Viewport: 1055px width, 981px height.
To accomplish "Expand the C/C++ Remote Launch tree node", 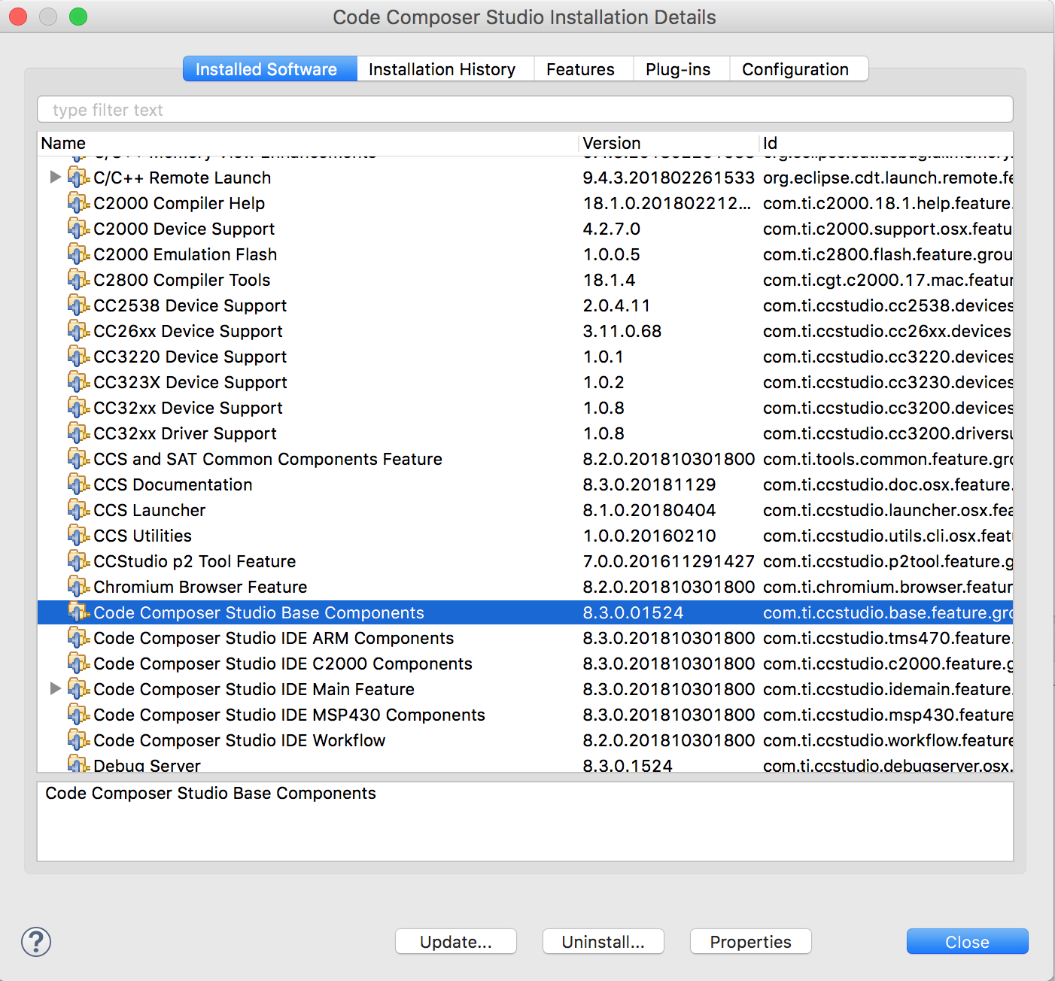I will tap(55, 178).
